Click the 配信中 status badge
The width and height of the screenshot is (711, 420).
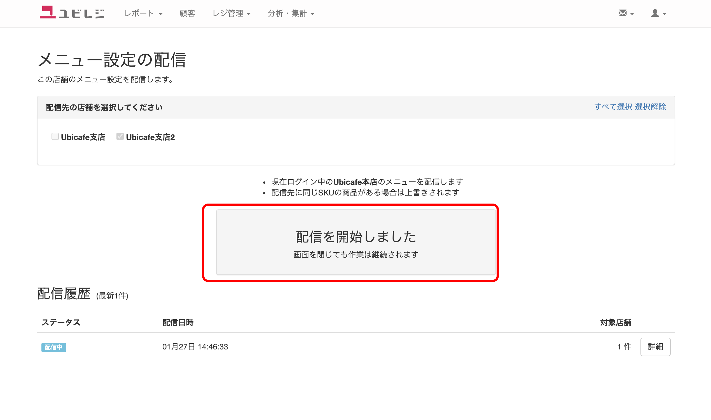53,347
